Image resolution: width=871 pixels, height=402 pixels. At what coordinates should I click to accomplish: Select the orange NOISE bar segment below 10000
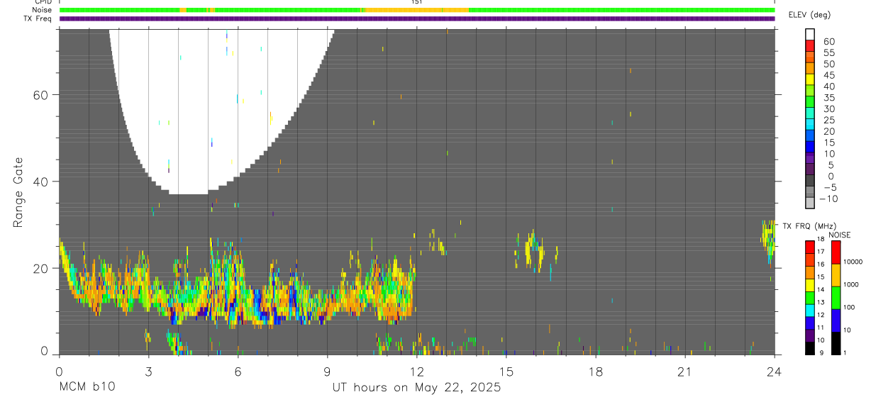coord(835,274)
